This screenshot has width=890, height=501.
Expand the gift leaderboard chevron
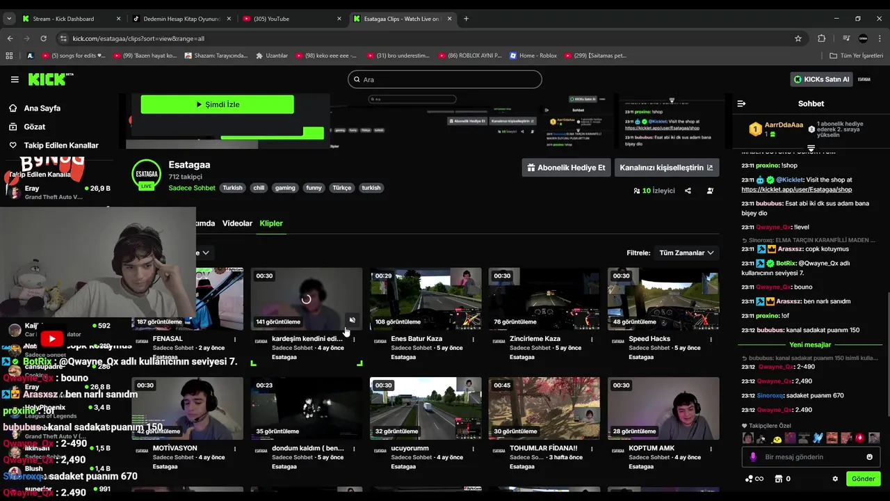click(x=811, y=148)
